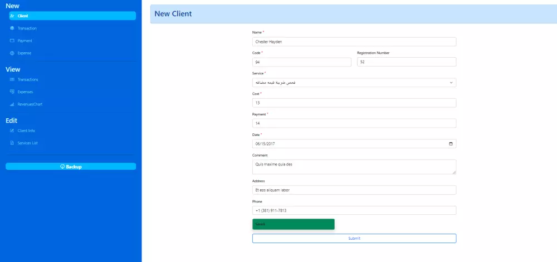Click the Client Info edit icon
557x262 pixels.
12,130
